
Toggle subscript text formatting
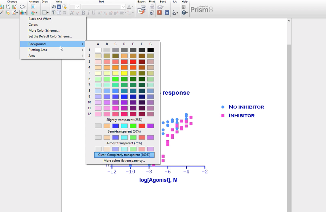pyautogui.click(x=105, y=13)
